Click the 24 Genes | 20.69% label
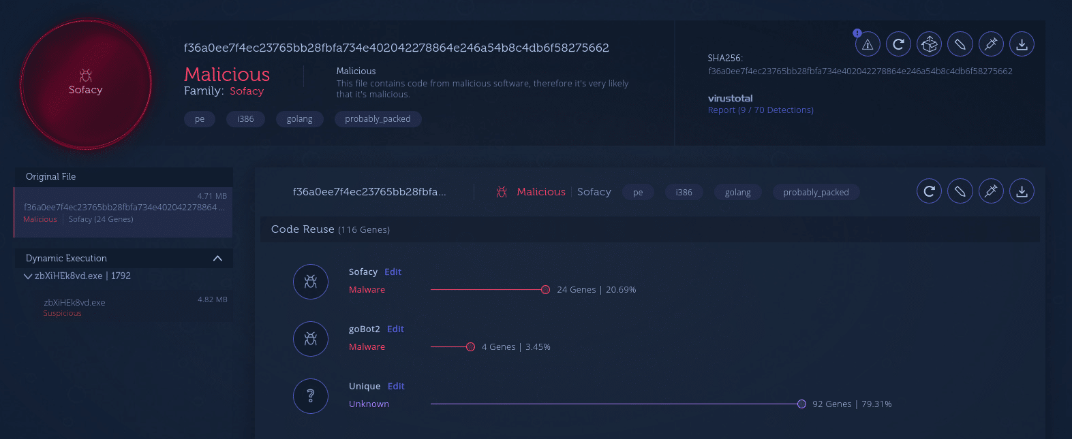 click(x=596, y=290)
